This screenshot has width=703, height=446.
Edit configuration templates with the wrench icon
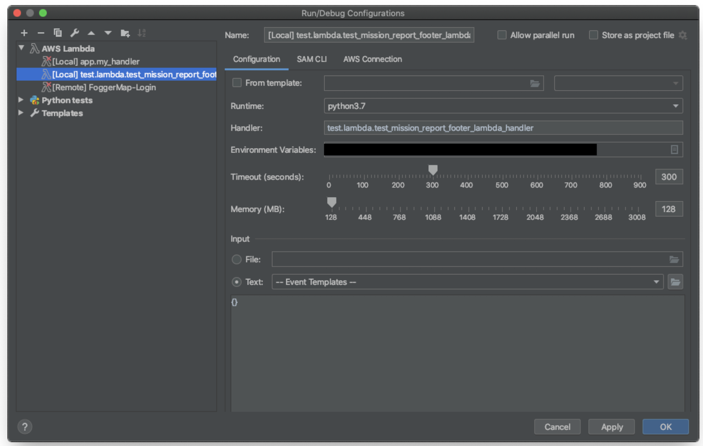click(74, 33)
